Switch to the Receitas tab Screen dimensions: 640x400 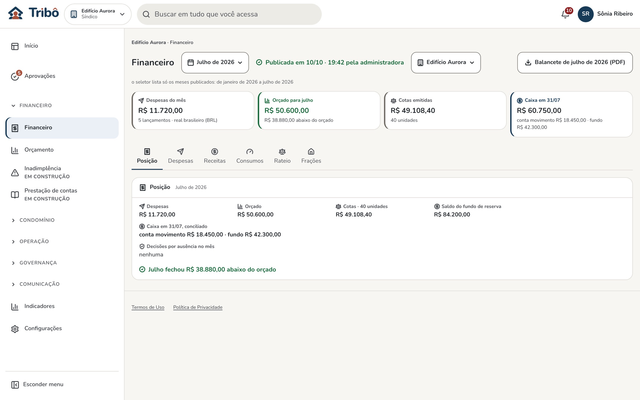pos(215,156)
